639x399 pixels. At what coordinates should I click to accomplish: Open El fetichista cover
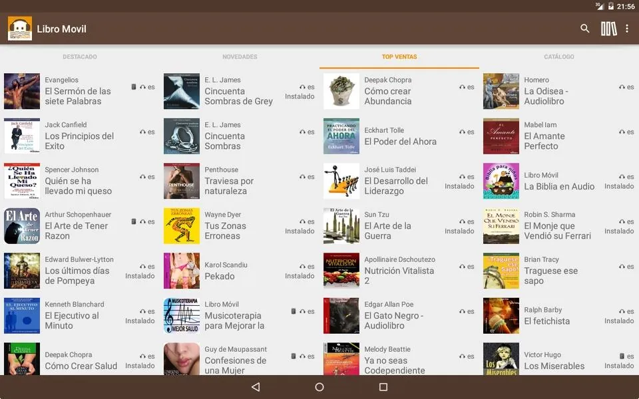[x=501, y=315]
